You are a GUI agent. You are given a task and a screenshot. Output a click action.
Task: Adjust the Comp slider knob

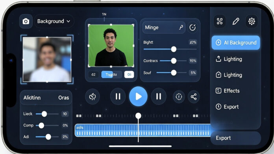click(x=41, y=126)
